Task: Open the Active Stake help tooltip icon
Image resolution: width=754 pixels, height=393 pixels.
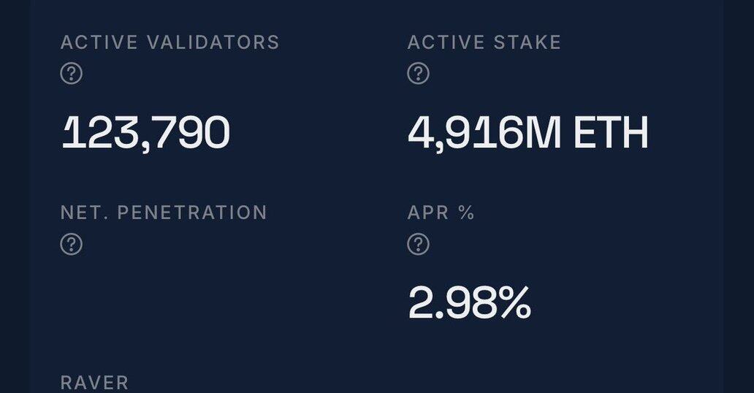Action: 418,74
